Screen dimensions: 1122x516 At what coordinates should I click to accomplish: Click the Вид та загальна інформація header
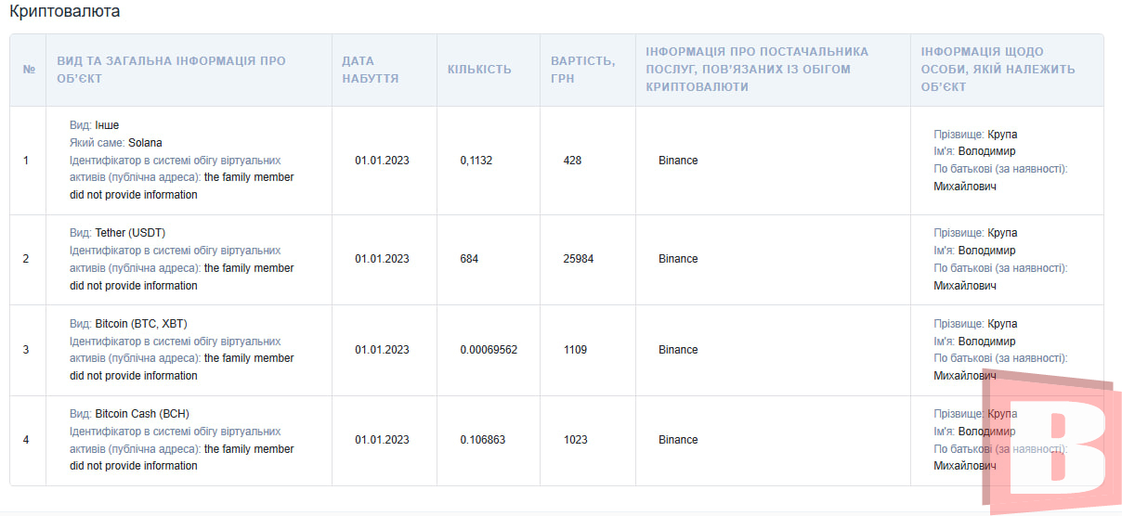pyautogui.click(x=172, y=70)
